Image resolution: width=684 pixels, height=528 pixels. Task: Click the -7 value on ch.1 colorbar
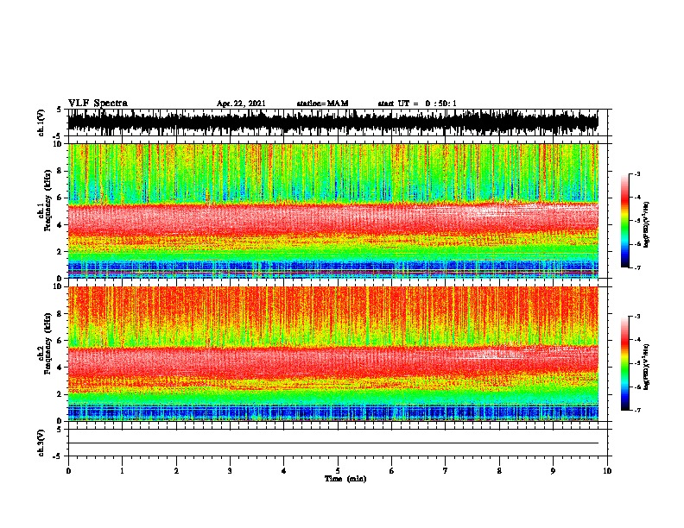tap(637, 267)
